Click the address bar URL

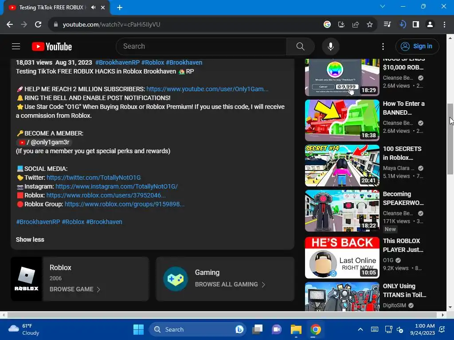(111, 24)
